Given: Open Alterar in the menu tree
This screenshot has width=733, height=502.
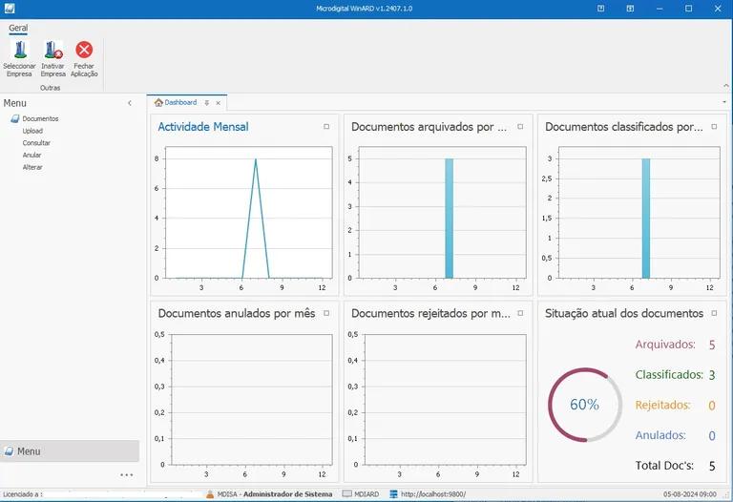Looking at the screenshot, I should pos(32,167).
